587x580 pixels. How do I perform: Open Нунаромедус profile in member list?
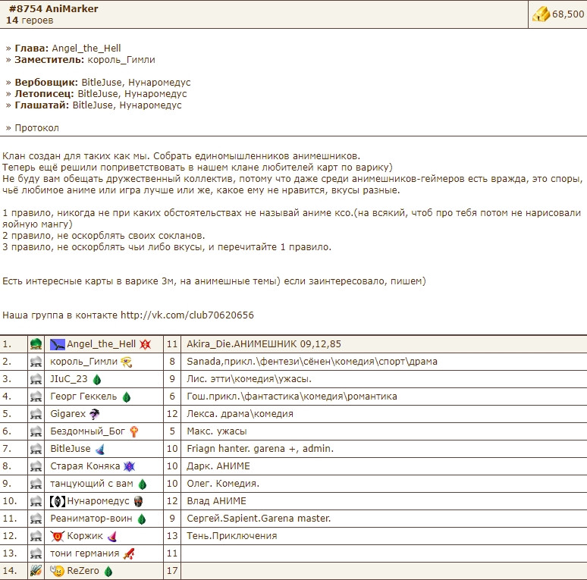[x=98, y=501]
